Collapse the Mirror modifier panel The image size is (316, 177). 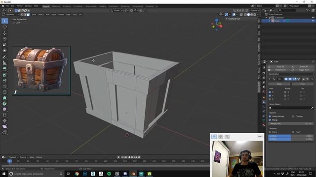[270, 79]
